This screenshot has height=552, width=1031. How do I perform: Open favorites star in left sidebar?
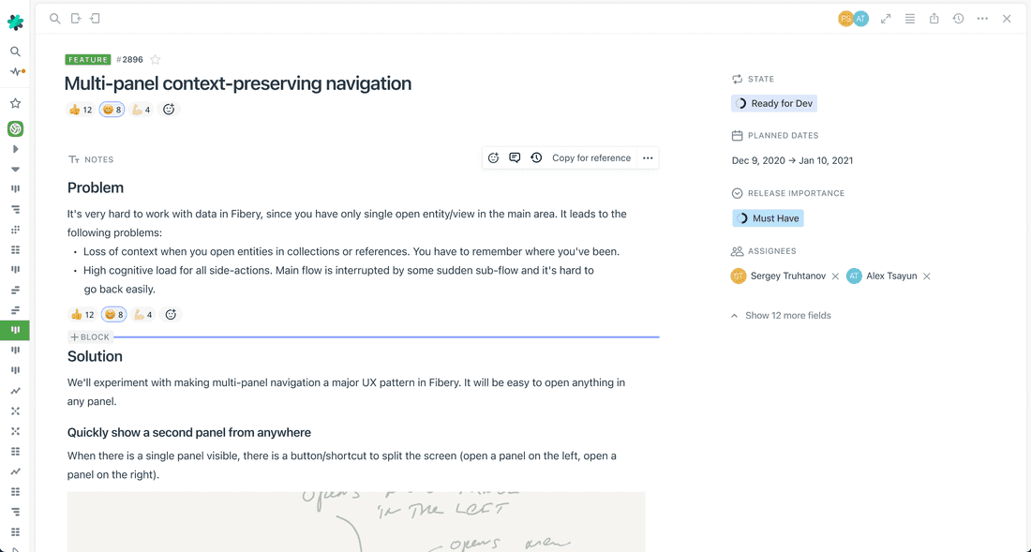(x=15, y=104)
